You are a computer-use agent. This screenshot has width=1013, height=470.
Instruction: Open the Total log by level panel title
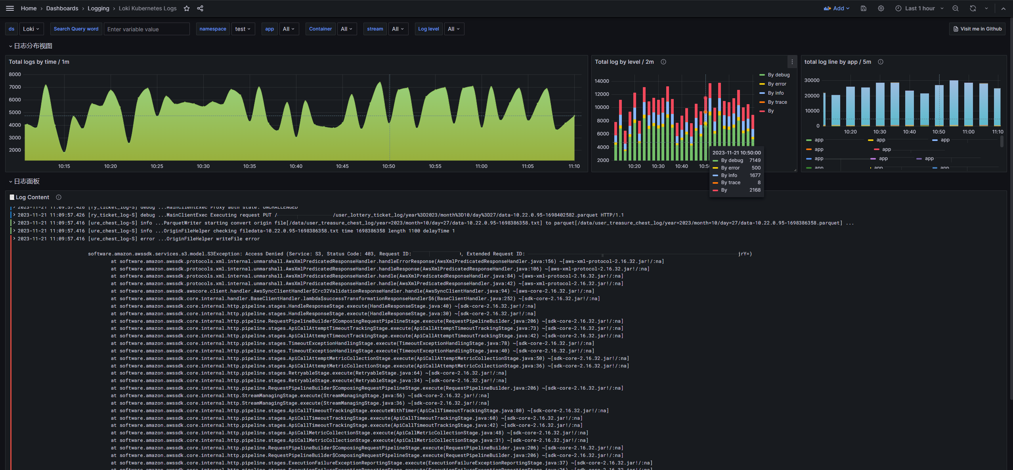624,62
